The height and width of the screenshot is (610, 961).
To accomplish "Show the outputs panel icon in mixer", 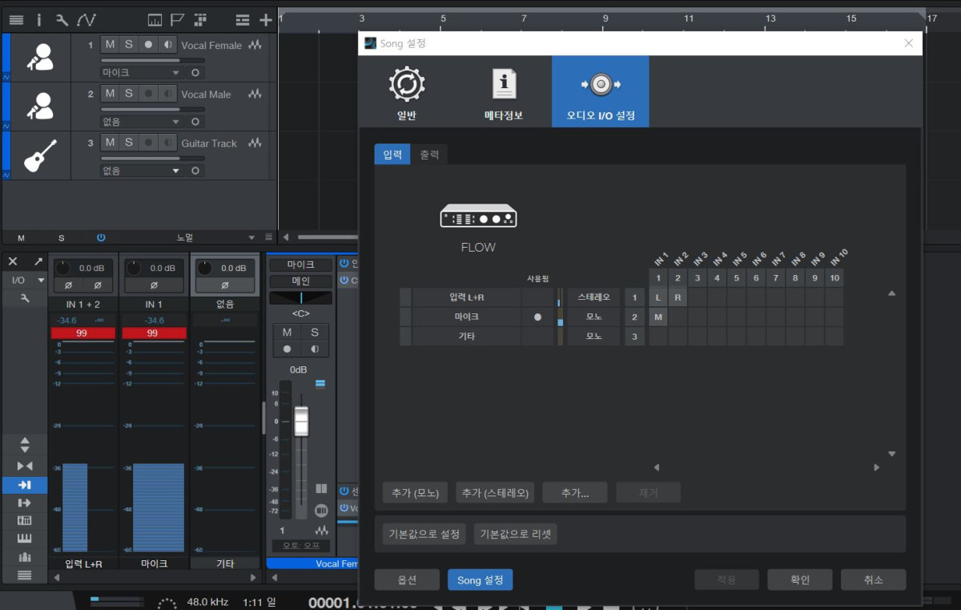I will 24,503.
